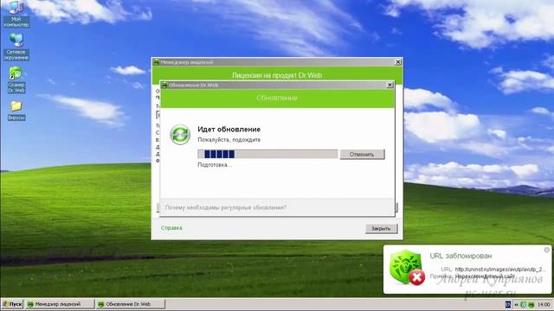Open the Вирусы folder on desktop
The height and width of the screenshot is (311, 554).
(16, 111)
